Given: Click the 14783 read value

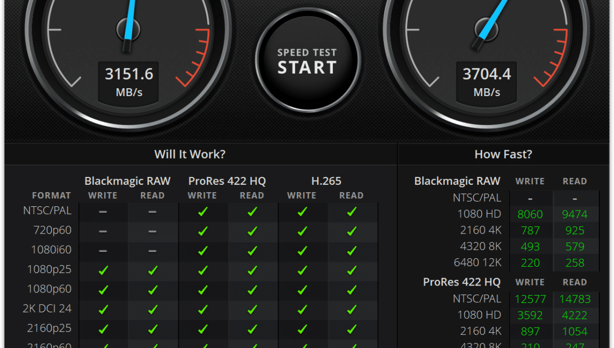Looking at the screenshot, I should [575, 299].
